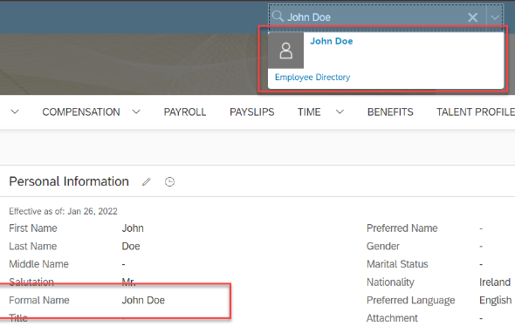515x333 pixels.
Task: Select the Compensation tab
Action: [81, 112]
